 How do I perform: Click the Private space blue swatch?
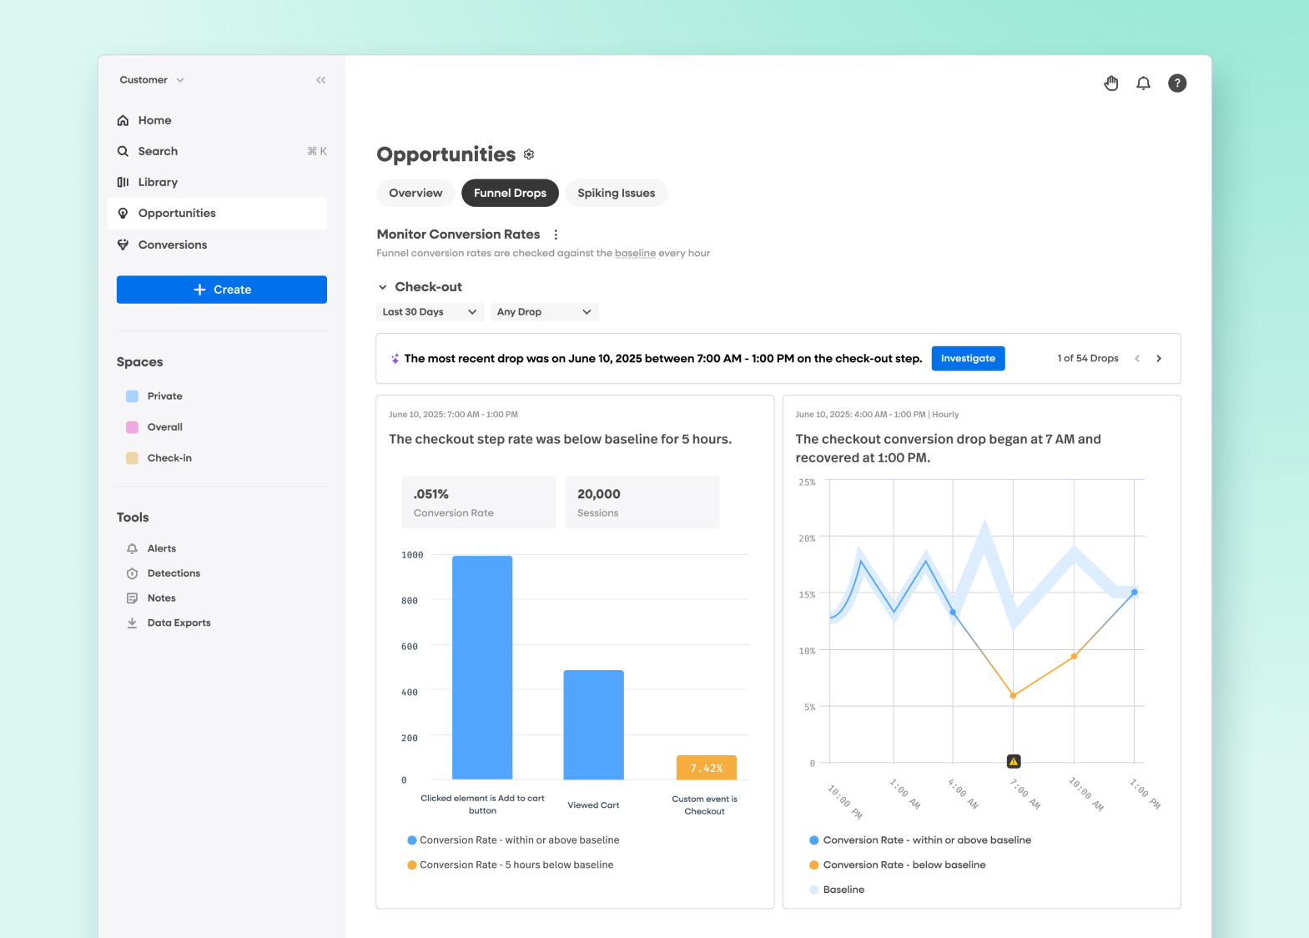click(x=132, y=396)
